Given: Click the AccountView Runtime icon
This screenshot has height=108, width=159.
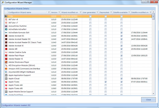Looking at the screenshot, I should tap(6, 26).
